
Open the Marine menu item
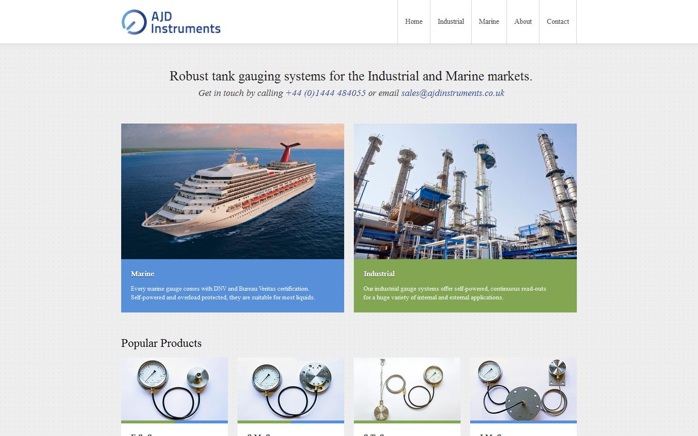pyautogui.click(x=489, y=21)
